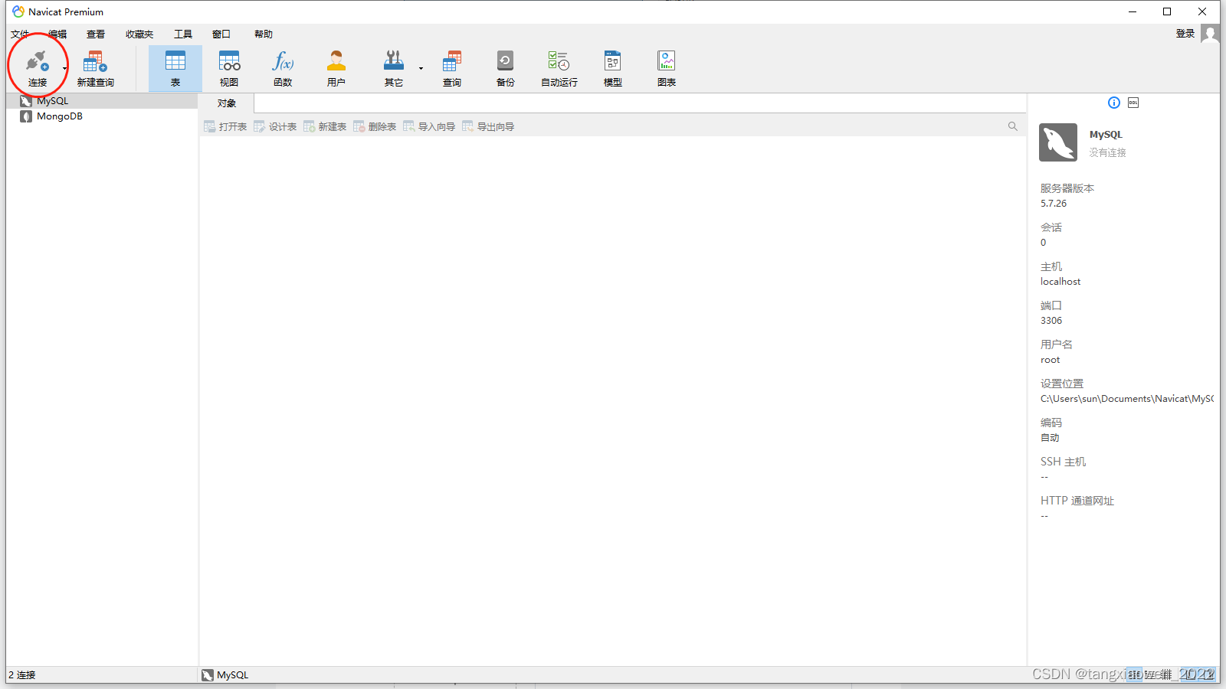
Task: Click the 模型 (Model) toolbar icon
Action: pyautogui.click(x=613, y=68)
